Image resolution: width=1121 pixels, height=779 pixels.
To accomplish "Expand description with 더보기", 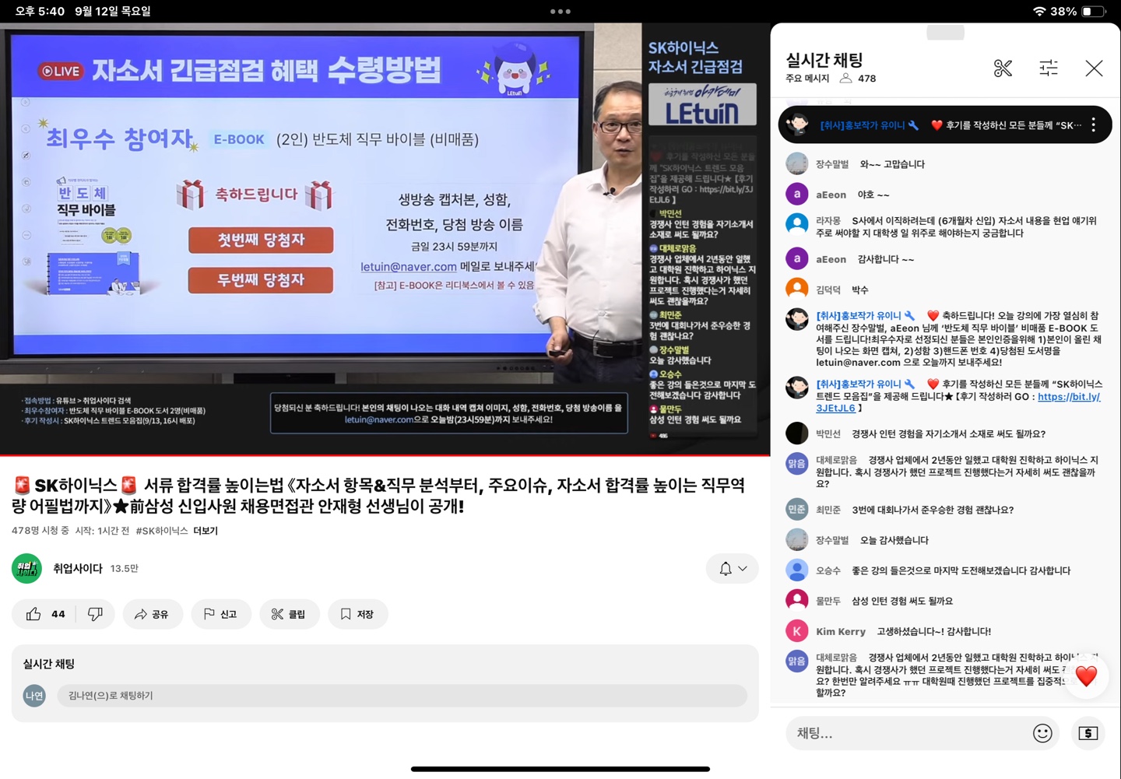I will point(206,531).
